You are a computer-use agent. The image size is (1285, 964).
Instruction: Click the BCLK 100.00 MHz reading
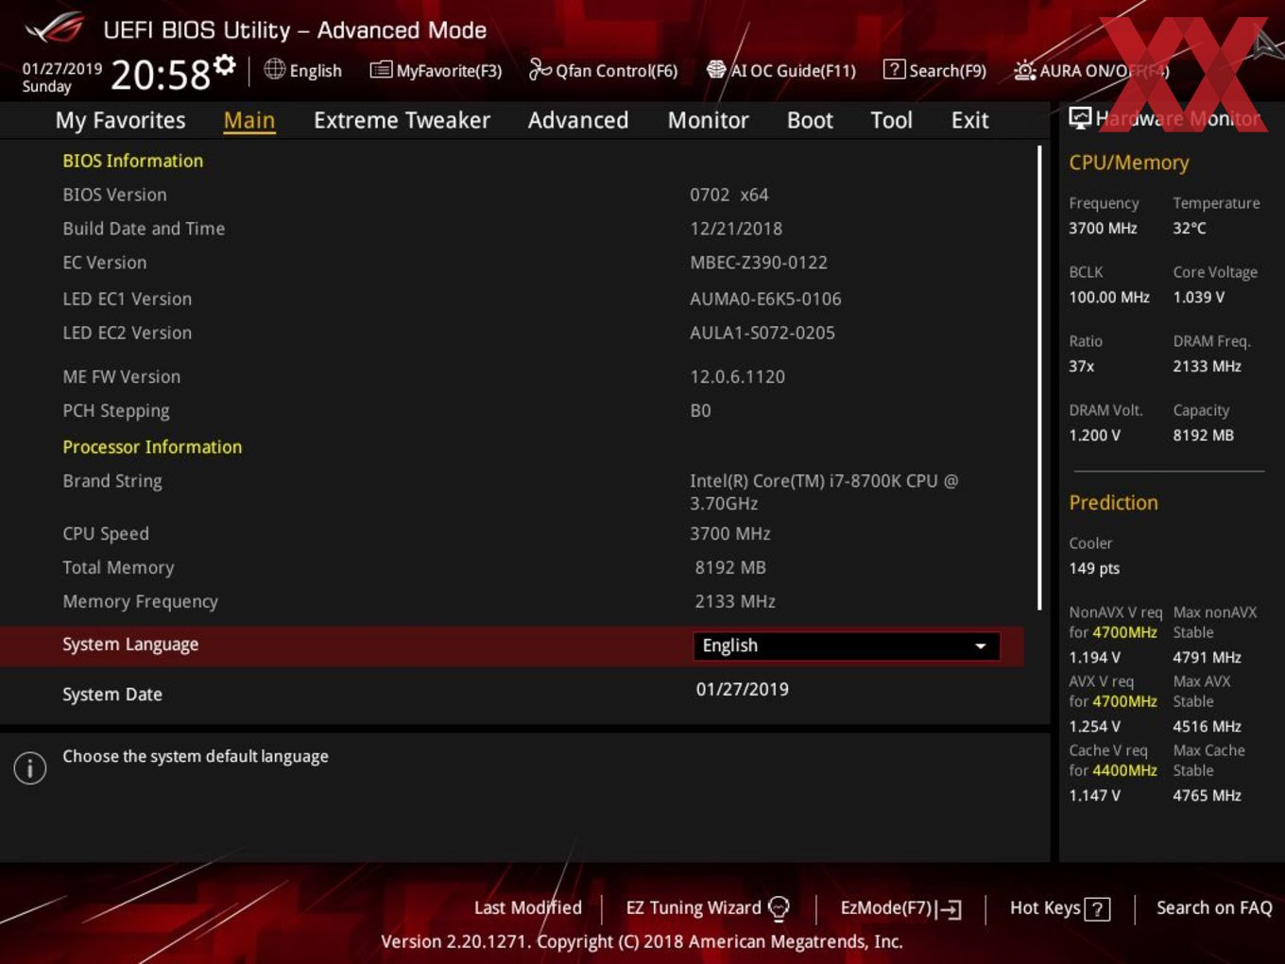coord(1109,297)
